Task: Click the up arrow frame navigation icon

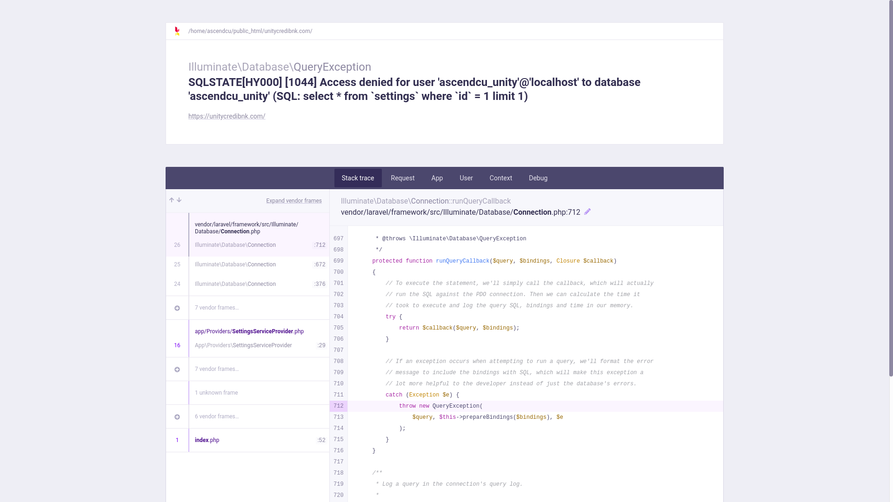Action: [x=172, y=200]
